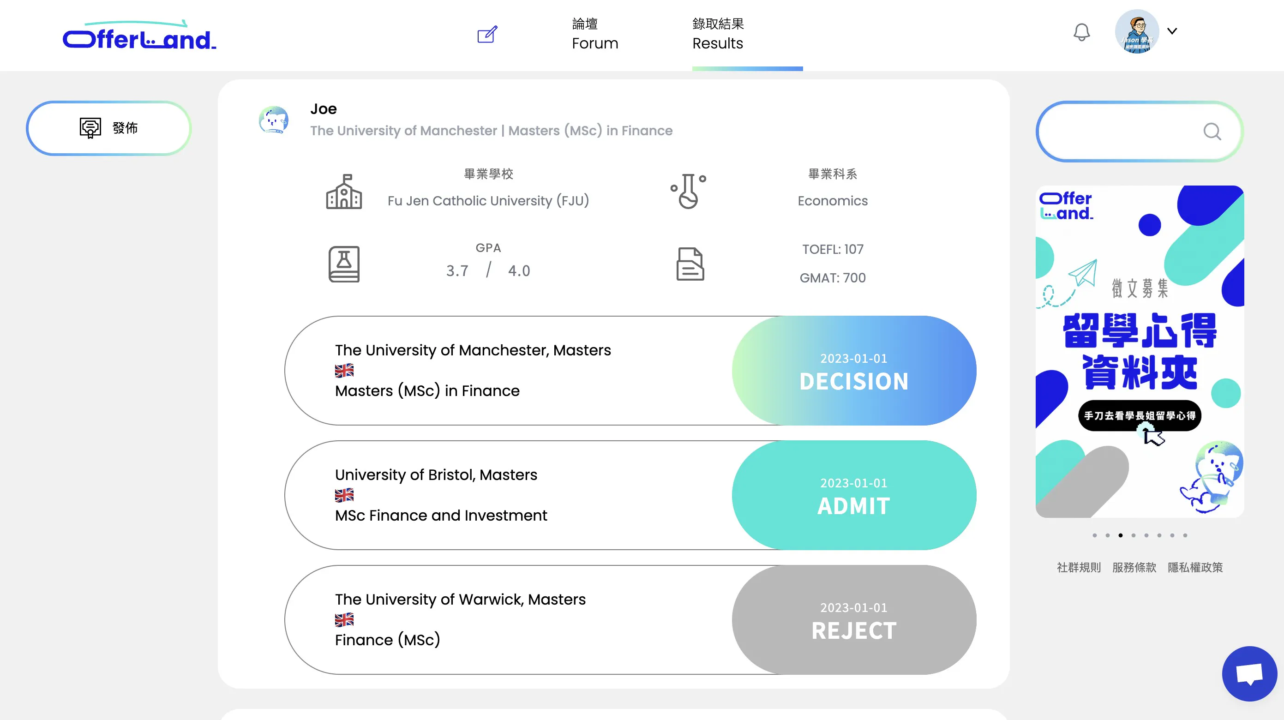Switch to the Forum tab
The height and width of the screenshot is (720, 1284).
595,34
